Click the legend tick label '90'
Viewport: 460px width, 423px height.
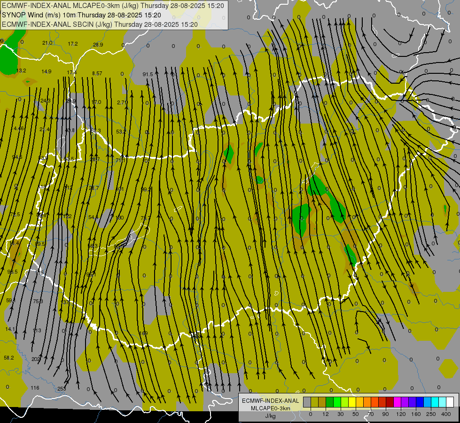coord(385,414)
